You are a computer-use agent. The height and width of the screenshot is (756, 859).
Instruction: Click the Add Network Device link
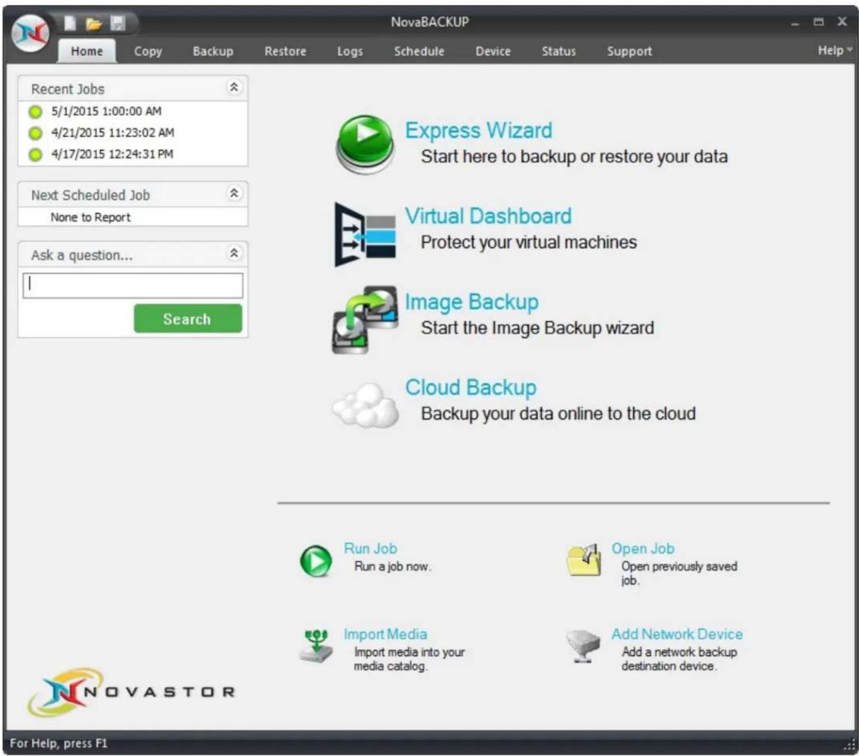pyautogui.click(x=677, y=634)
